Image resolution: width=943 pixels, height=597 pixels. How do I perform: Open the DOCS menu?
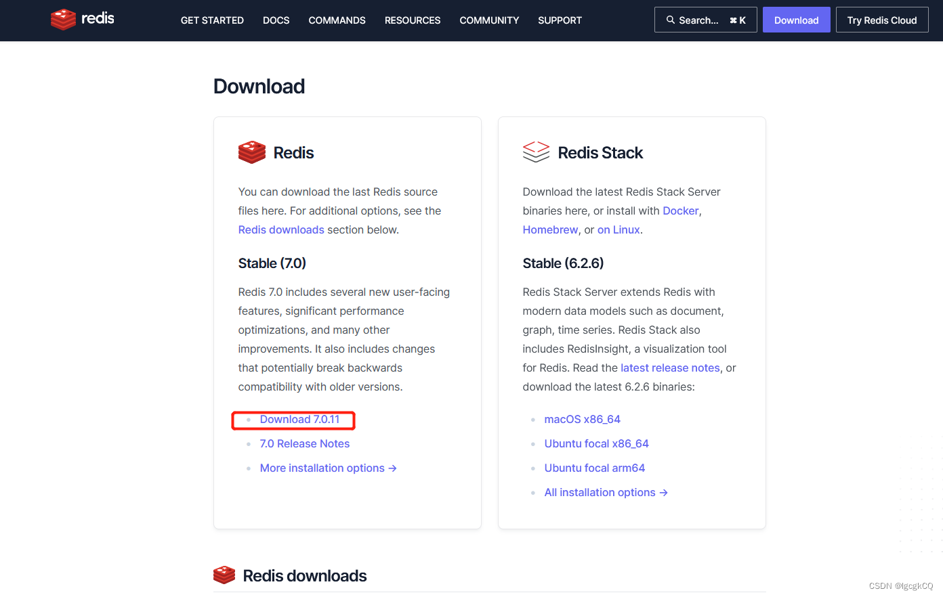pyautogui.click(x=276, y=20)
